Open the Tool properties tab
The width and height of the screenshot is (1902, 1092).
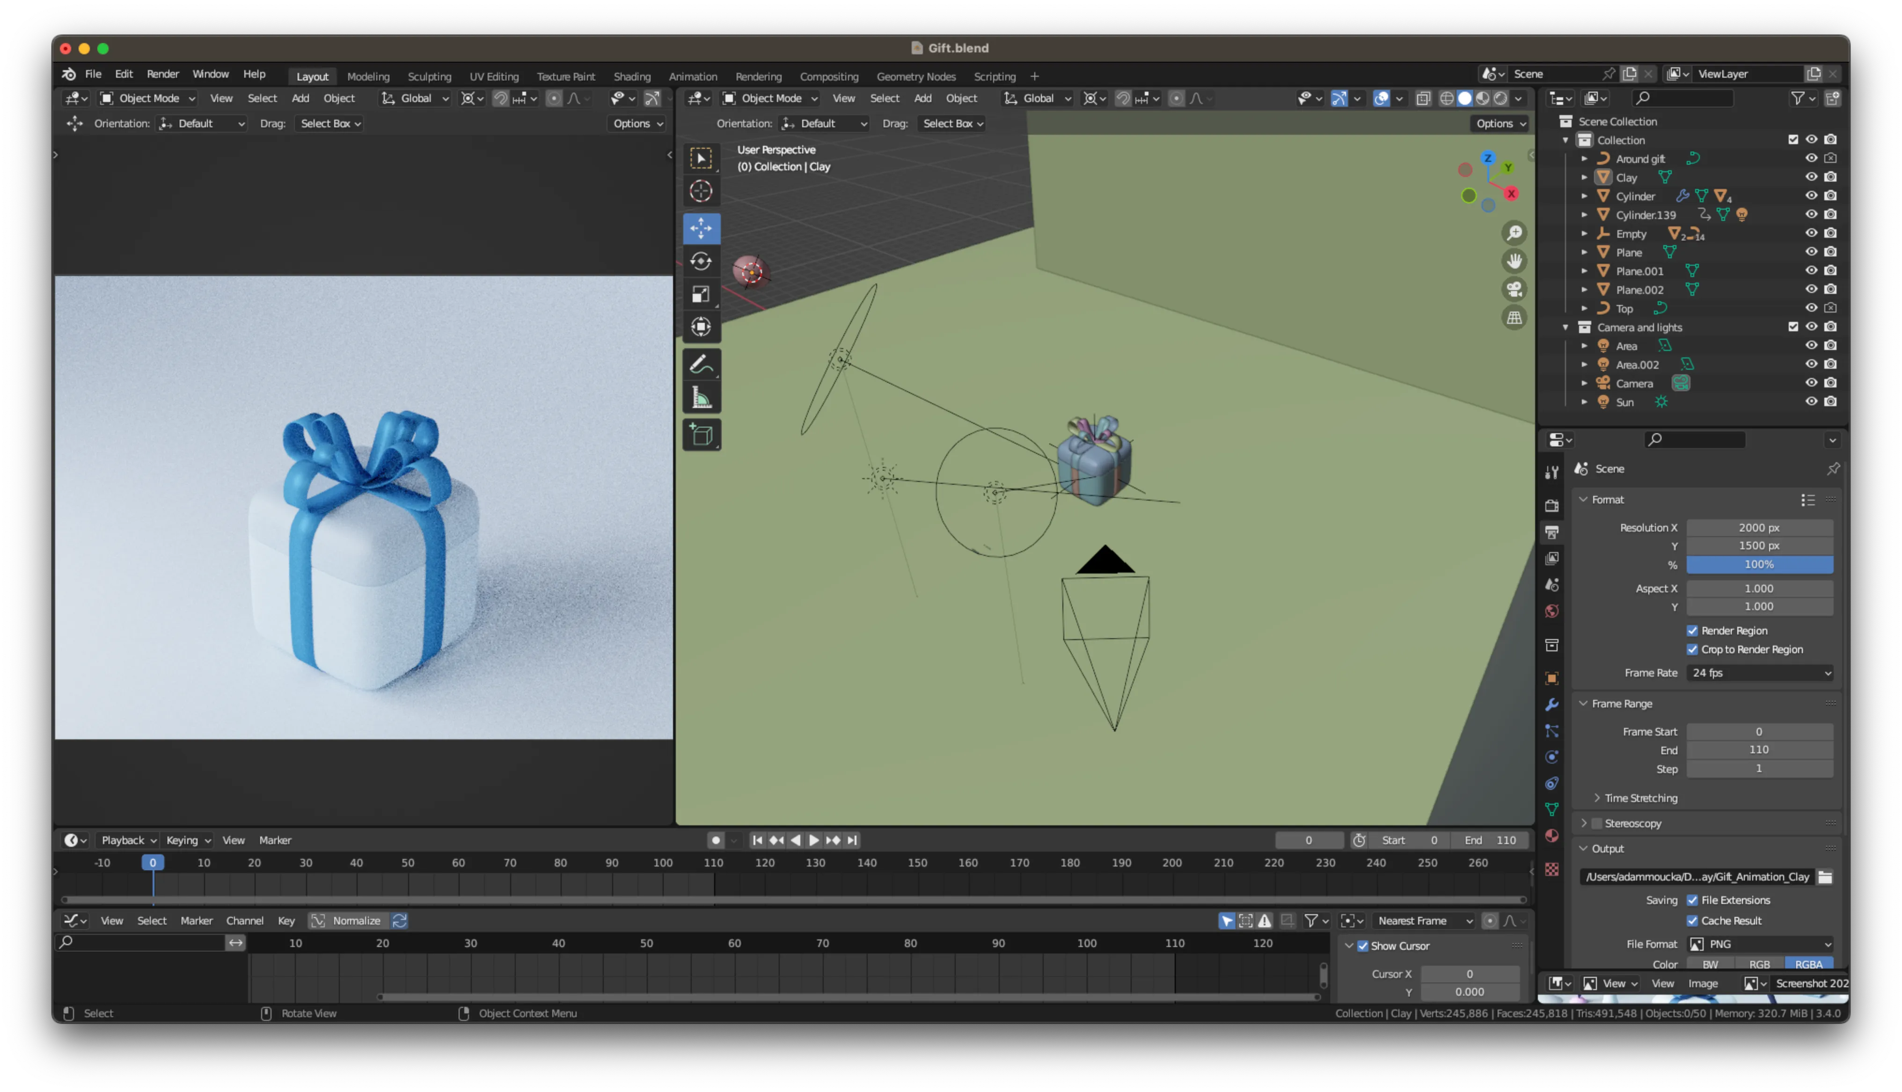(x=1551, y=472)
